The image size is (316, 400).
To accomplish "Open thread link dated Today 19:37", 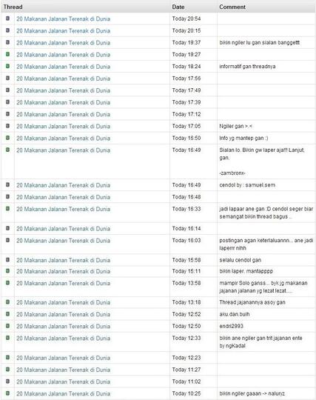I will [x=63, y=43].
